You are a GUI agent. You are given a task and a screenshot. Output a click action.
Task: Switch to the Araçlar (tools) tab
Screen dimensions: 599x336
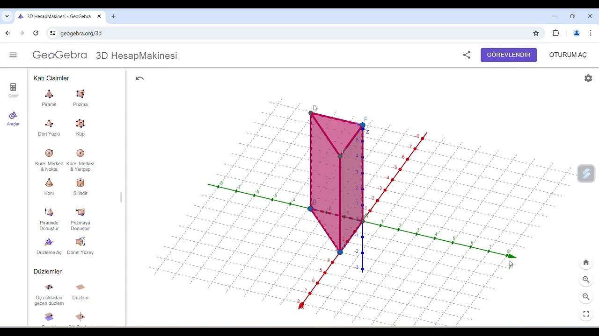pos(13,119)
